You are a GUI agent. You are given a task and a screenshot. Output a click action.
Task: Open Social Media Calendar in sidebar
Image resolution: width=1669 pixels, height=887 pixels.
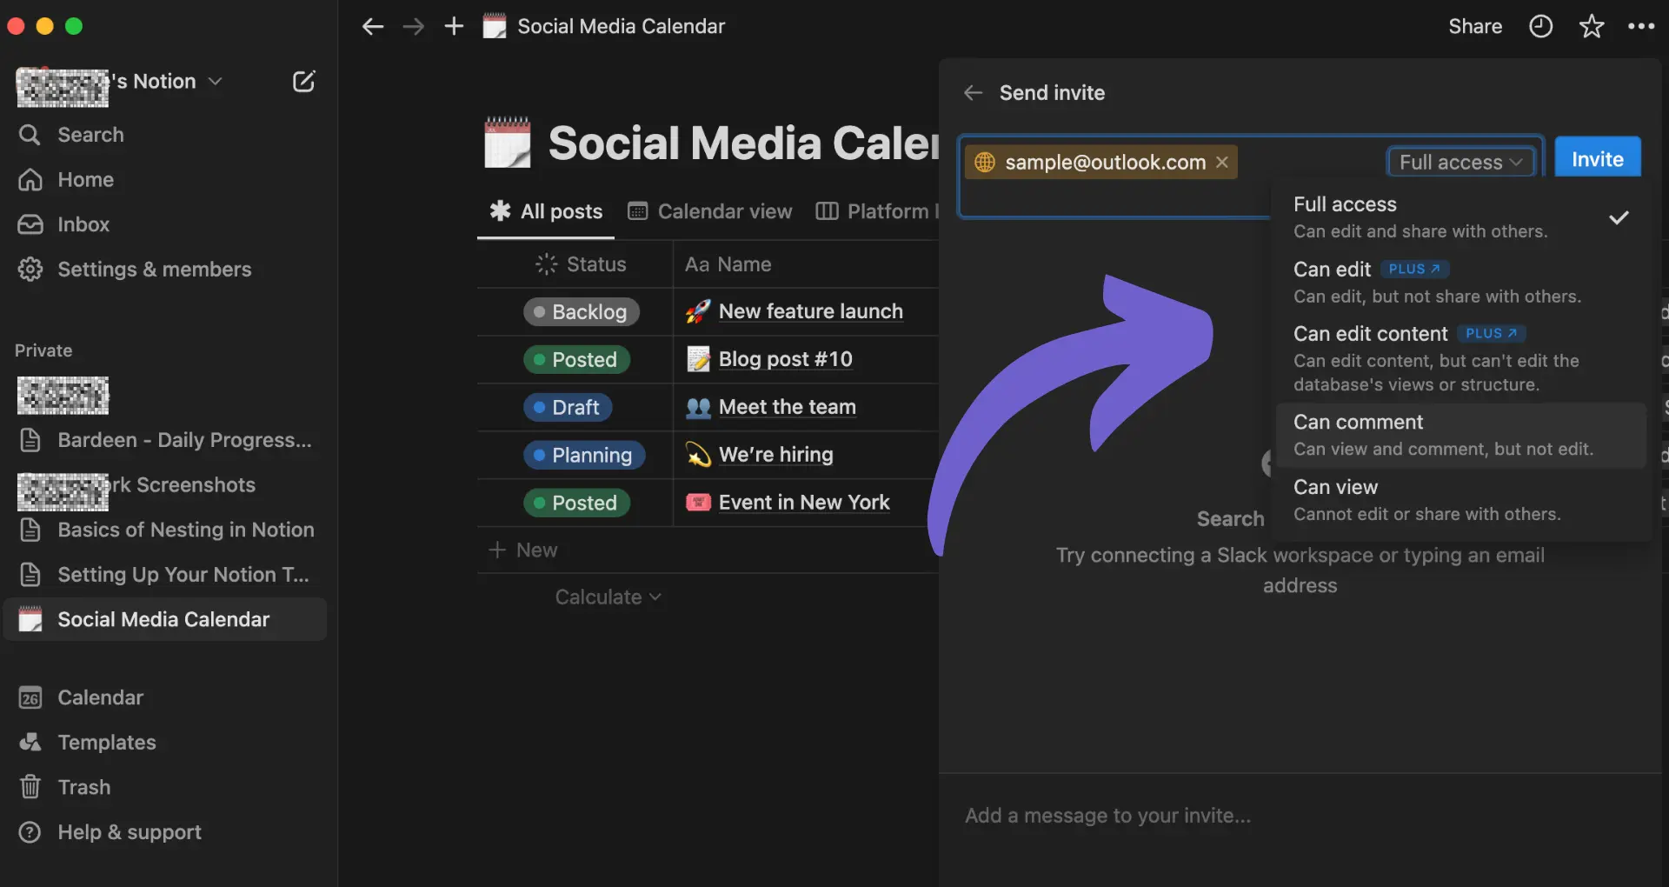point(165,619)
